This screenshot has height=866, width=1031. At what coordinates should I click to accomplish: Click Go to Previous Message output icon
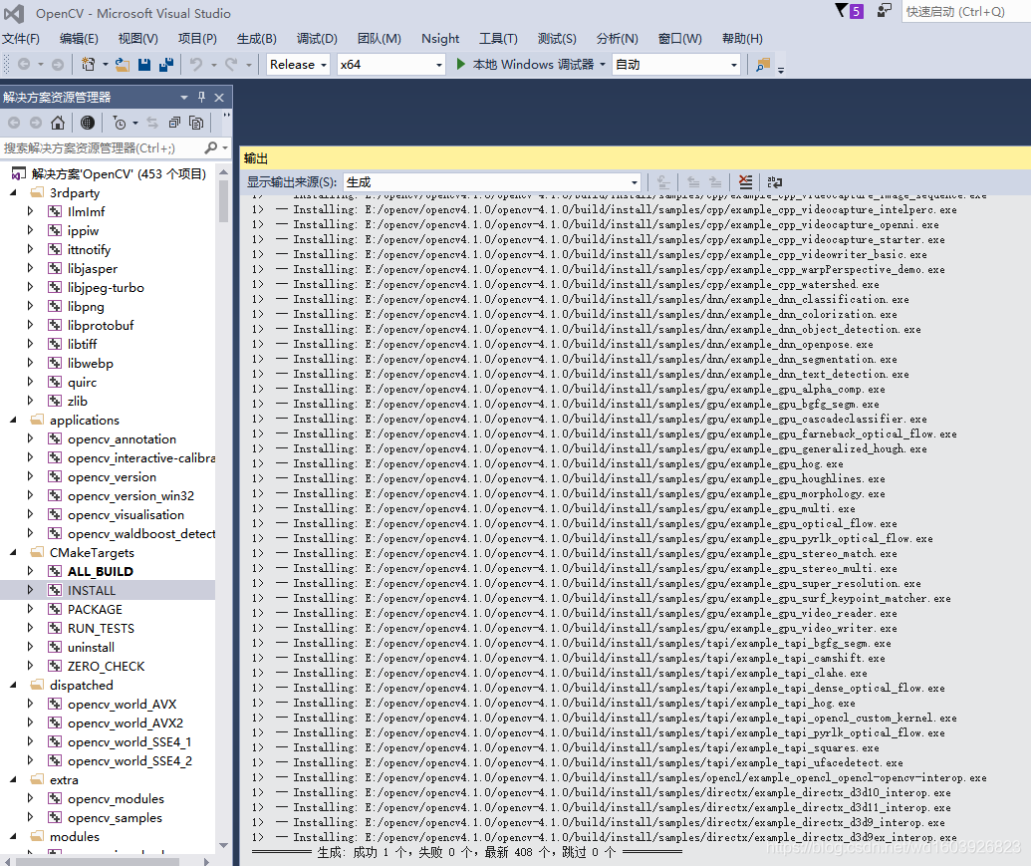[693, 182]
